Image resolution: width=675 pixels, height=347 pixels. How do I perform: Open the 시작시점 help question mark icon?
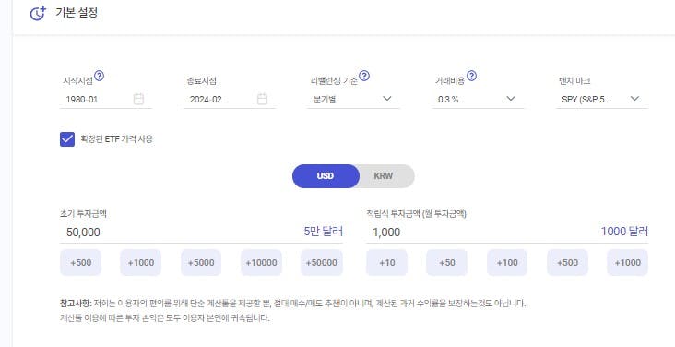(x=99, y=77)
